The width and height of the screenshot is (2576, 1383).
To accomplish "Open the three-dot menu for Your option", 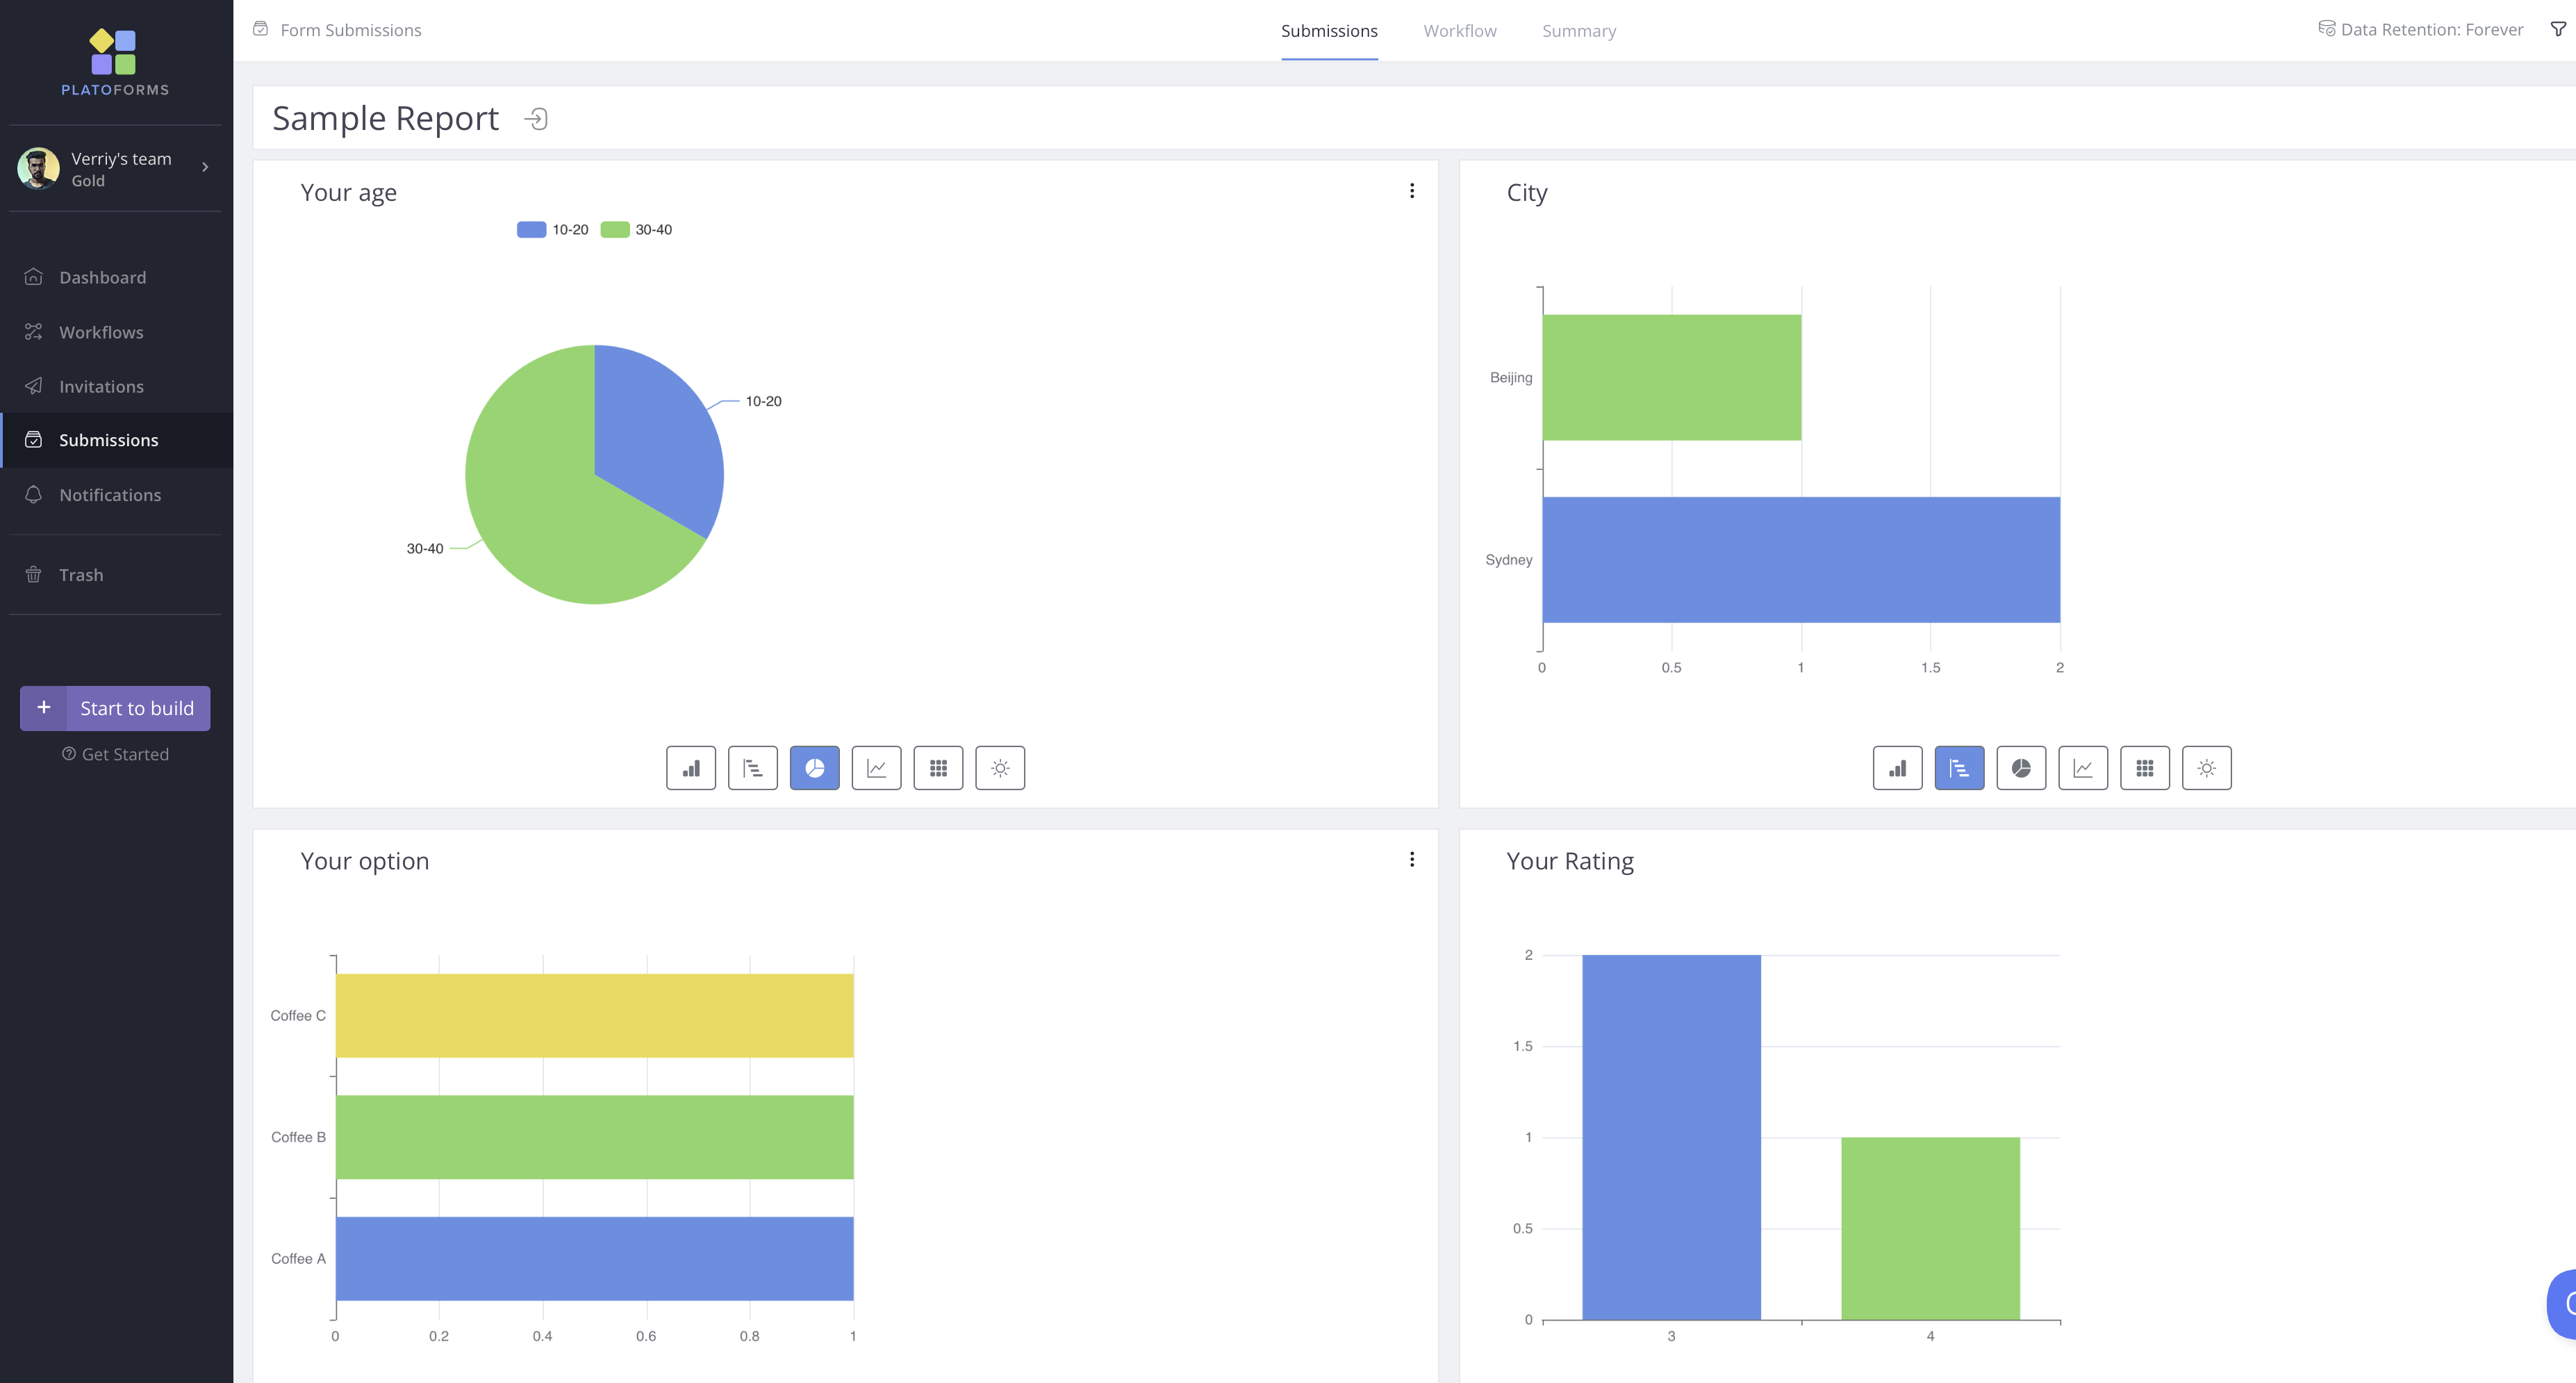I will [1411, 860].
